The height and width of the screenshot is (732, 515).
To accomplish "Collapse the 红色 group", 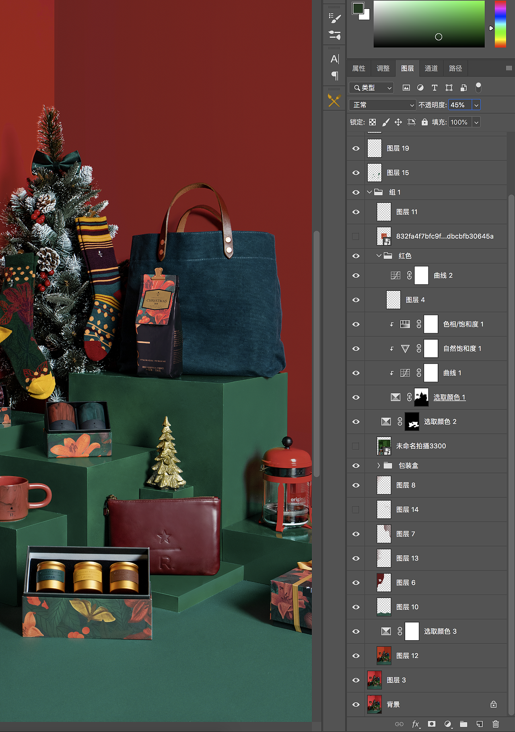I will click(379, 256).
